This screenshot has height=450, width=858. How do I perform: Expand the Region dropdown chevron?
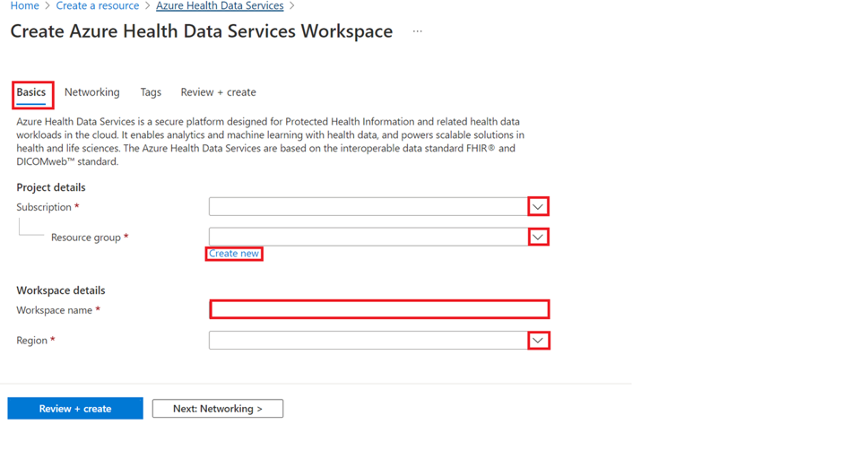coord(538,341)
